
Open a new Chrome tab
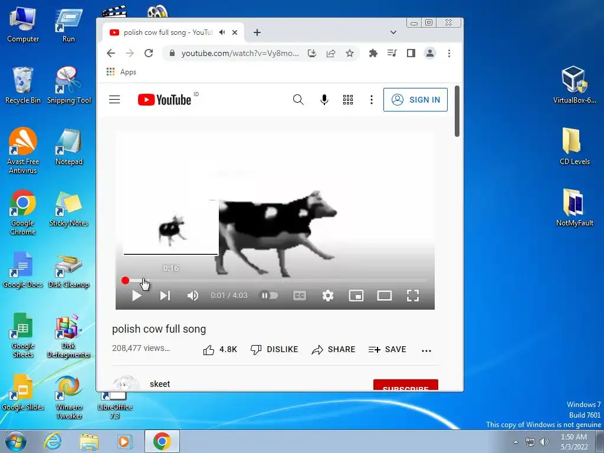[x=257, y=33]
